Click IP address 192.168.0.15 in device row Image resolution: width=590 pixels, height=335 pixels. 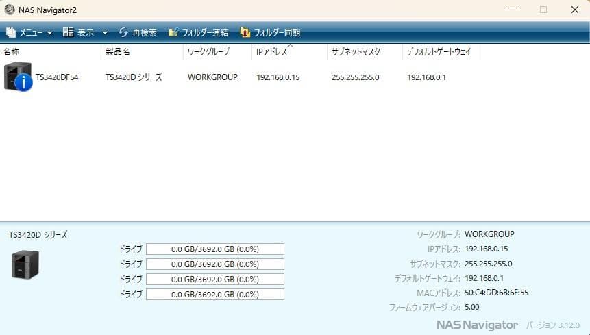tap(278, 77)
